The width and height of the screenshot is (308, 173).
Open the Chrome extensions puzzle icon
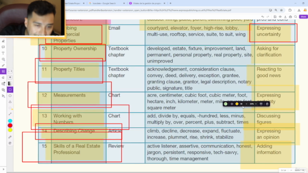290,10
